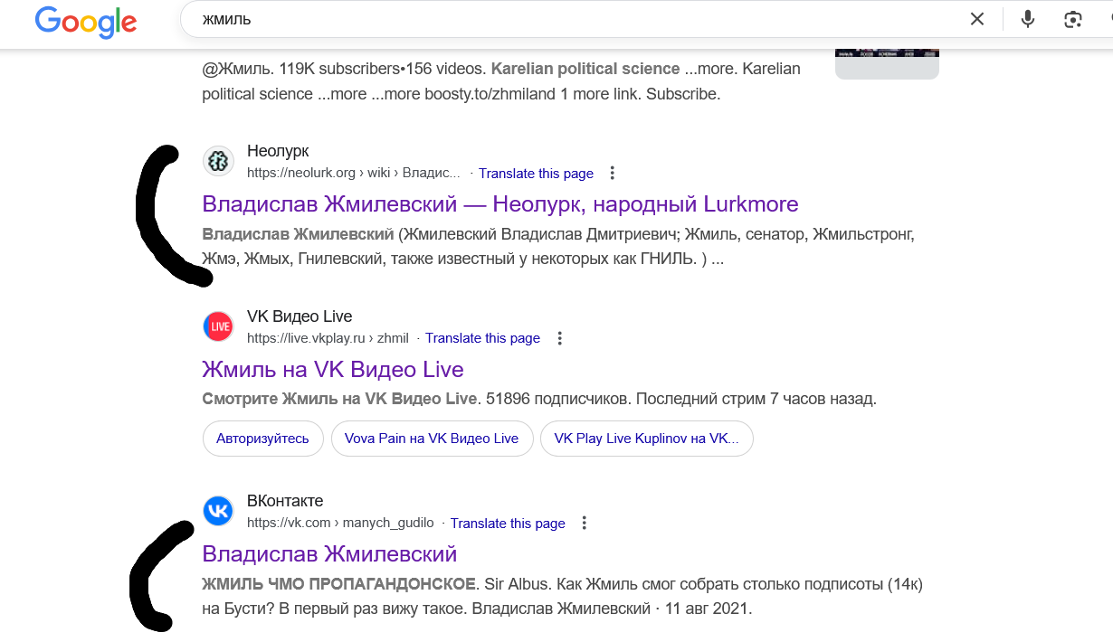The width and height of the screenshot is (1113, 642).
Task: Open Владислав Жмилевский — Неолурк result title
Action: click(500, 203)
